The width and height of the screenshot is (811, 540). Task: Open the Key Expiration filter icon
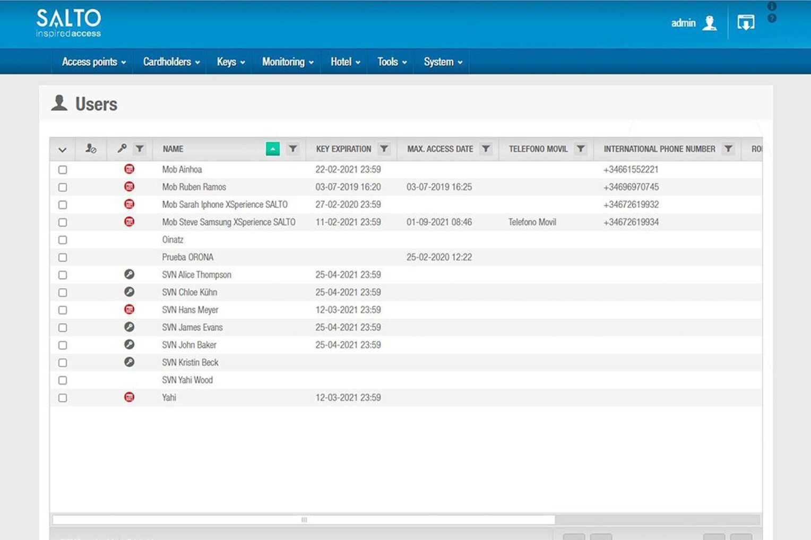pyautogui.click(x=384, y=149)
